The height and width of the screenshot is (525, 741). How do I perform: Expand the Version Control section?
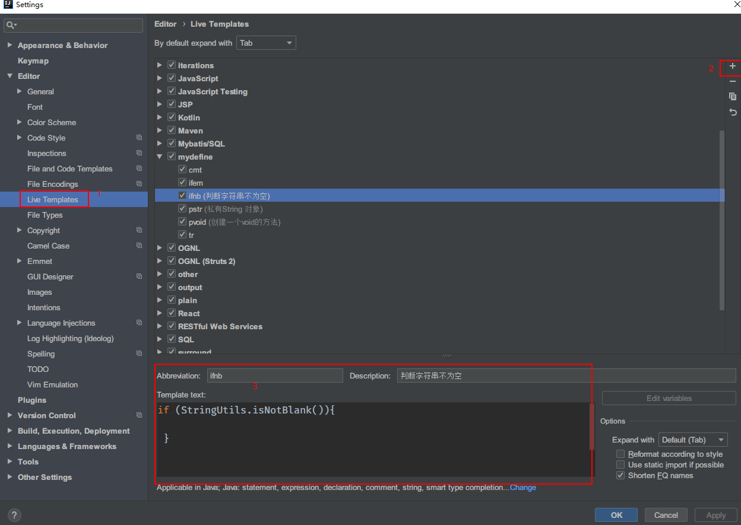pyautogui.click(x=9, y=415)
